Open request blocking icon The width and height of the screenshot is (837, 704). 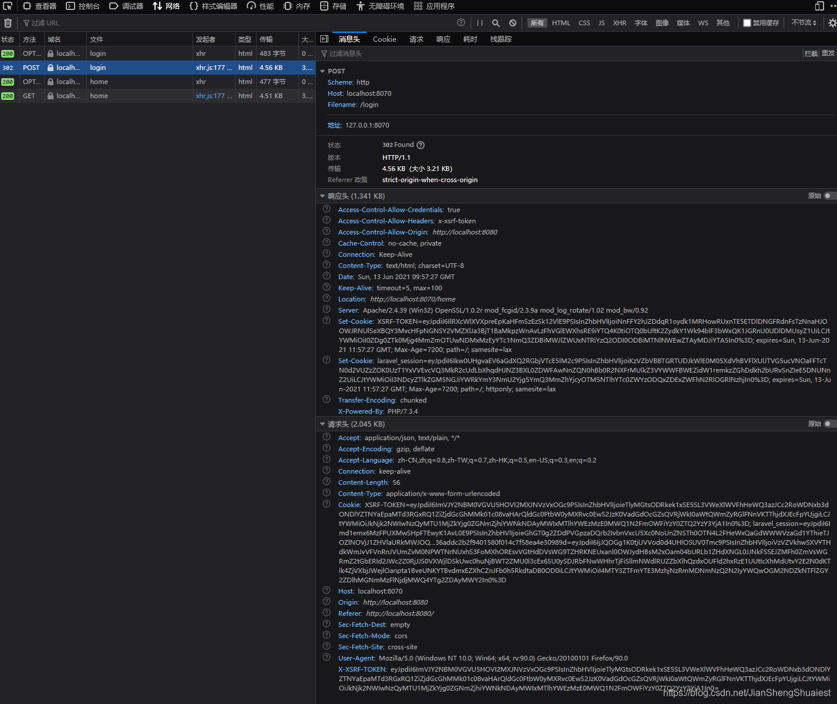(x=513, y=23)
